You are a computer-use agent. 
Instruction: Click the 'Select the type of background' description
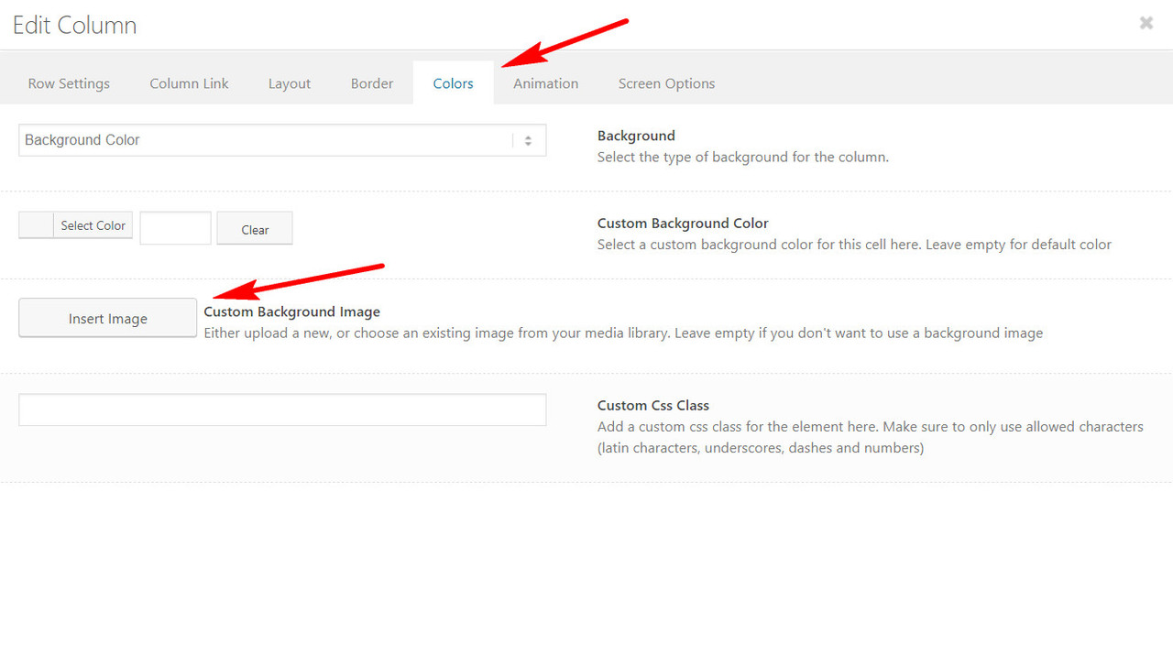click(x=743, y=157)
